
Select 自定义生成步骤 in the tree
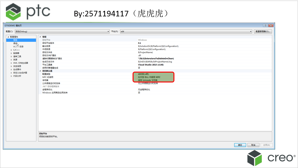(x=20, y=73)
